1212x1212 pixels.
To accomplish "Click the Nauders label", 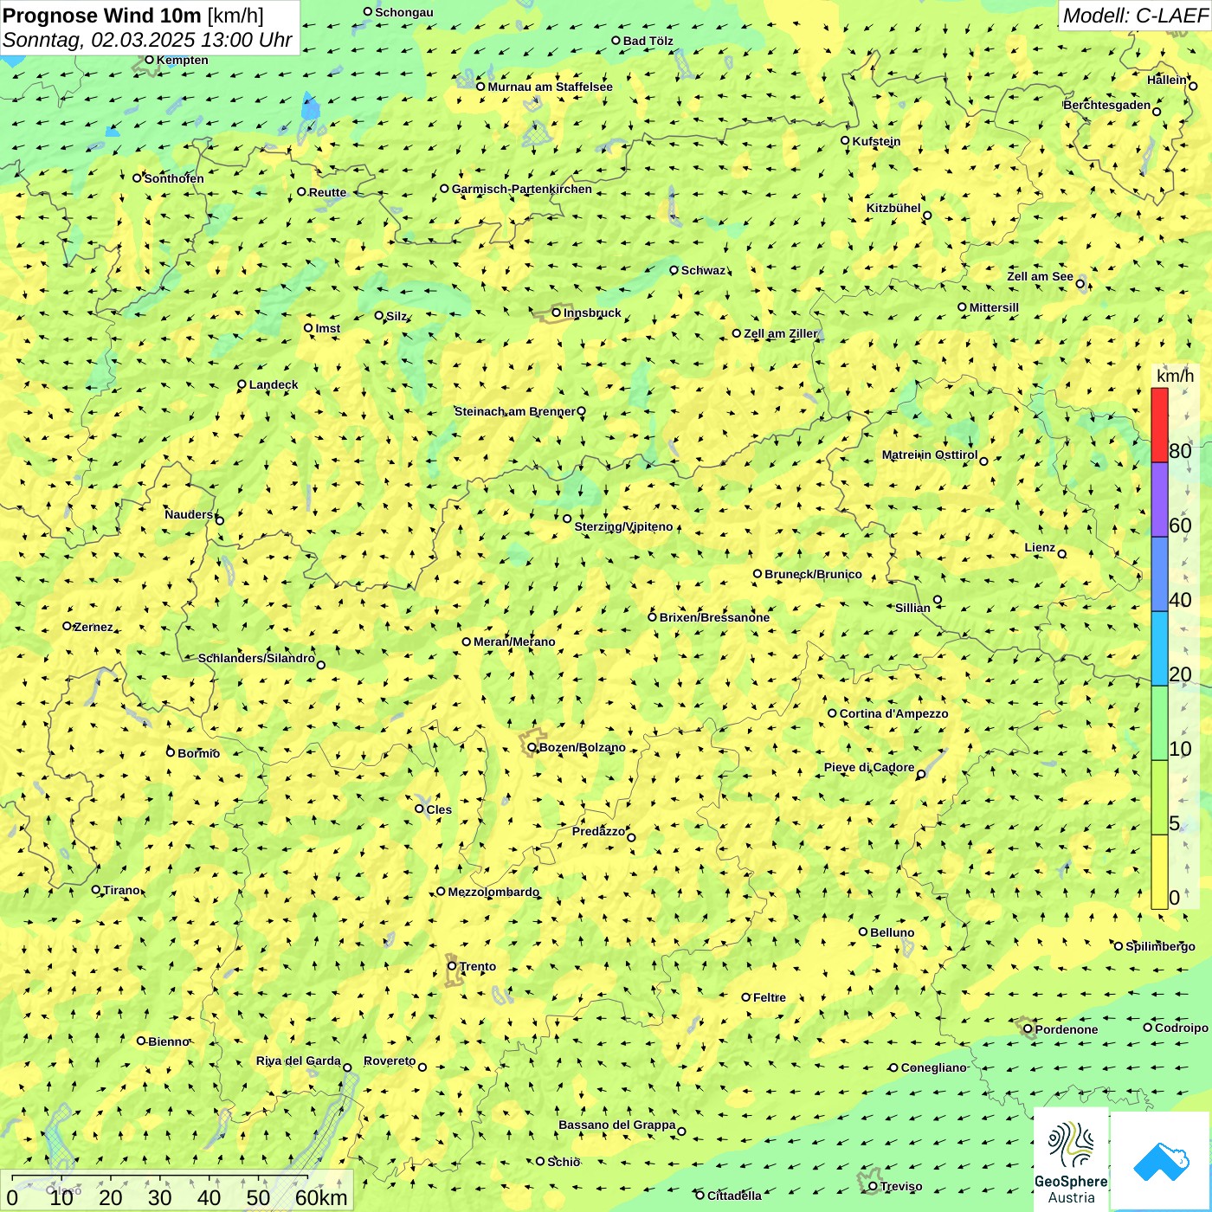I will coord(189,514).
